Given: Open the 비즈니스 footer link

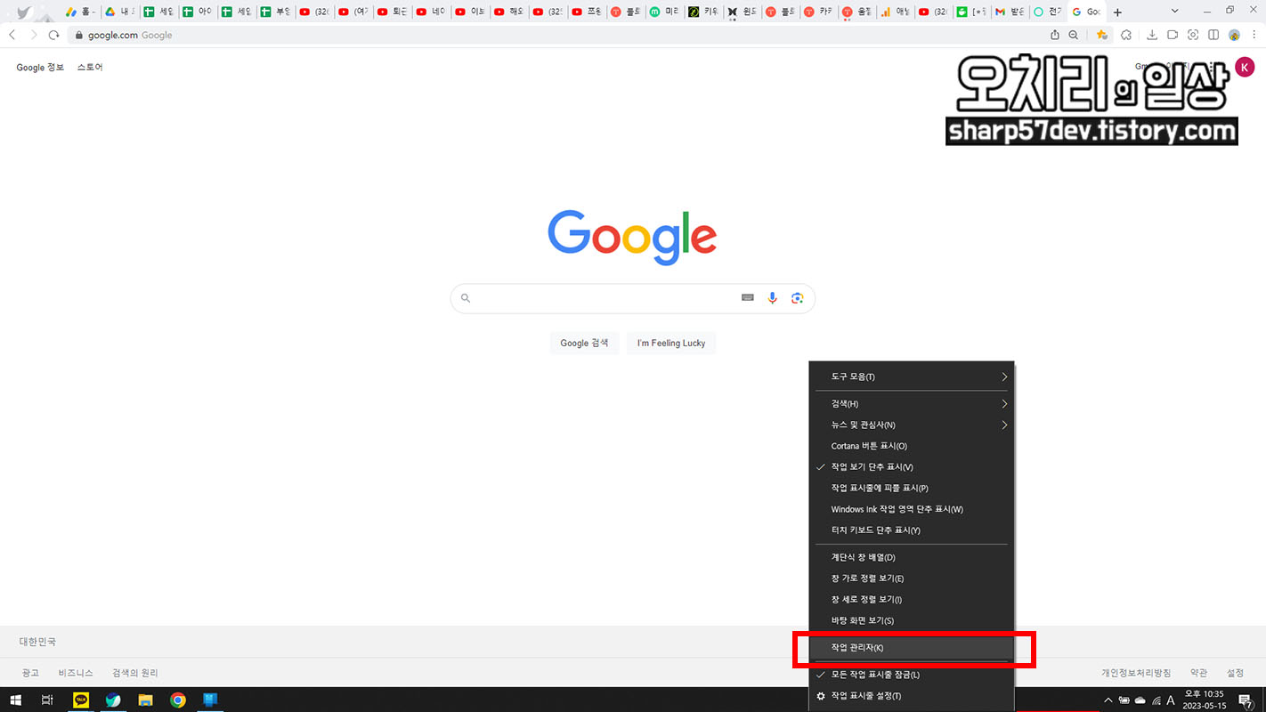Looking at the screenshot, I should point(76,673).
